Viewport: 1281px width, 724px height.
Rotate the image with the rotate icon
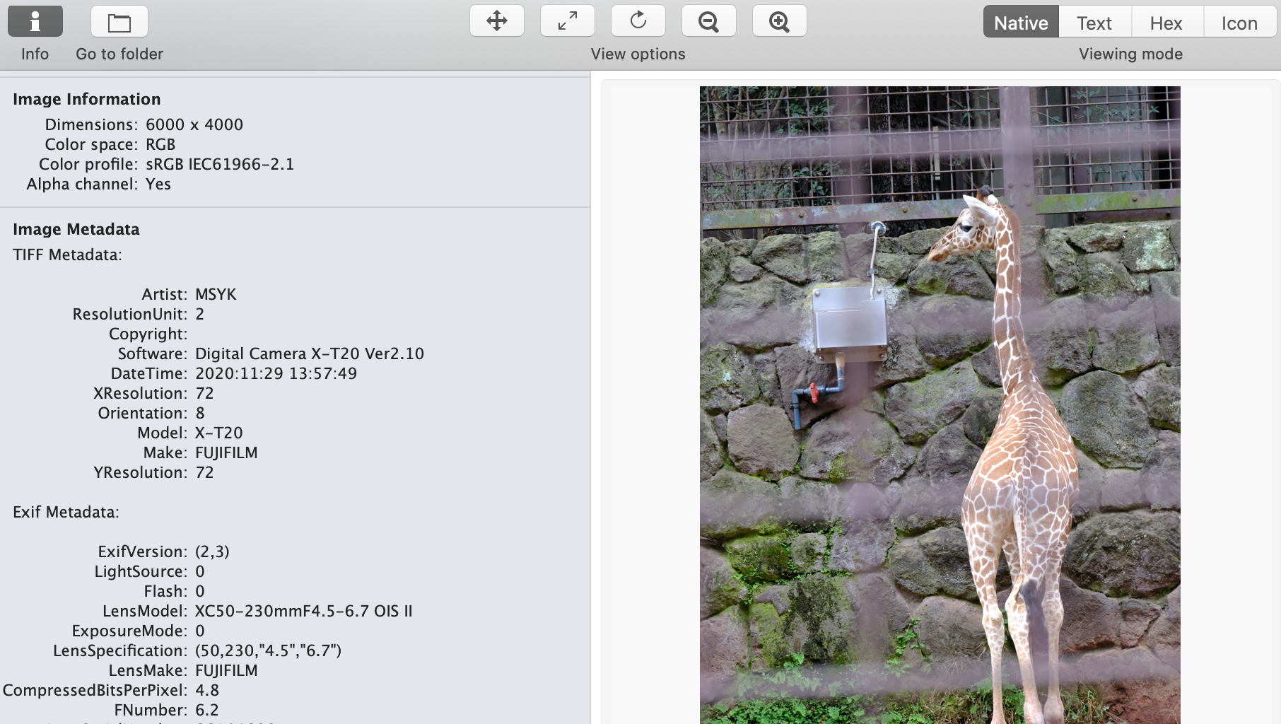coord(638,21)
